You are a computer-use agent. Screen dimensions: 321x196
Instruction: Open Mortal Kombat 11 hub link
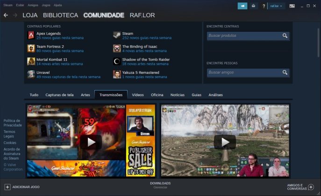pyautogui.click(x=52, y=59)
